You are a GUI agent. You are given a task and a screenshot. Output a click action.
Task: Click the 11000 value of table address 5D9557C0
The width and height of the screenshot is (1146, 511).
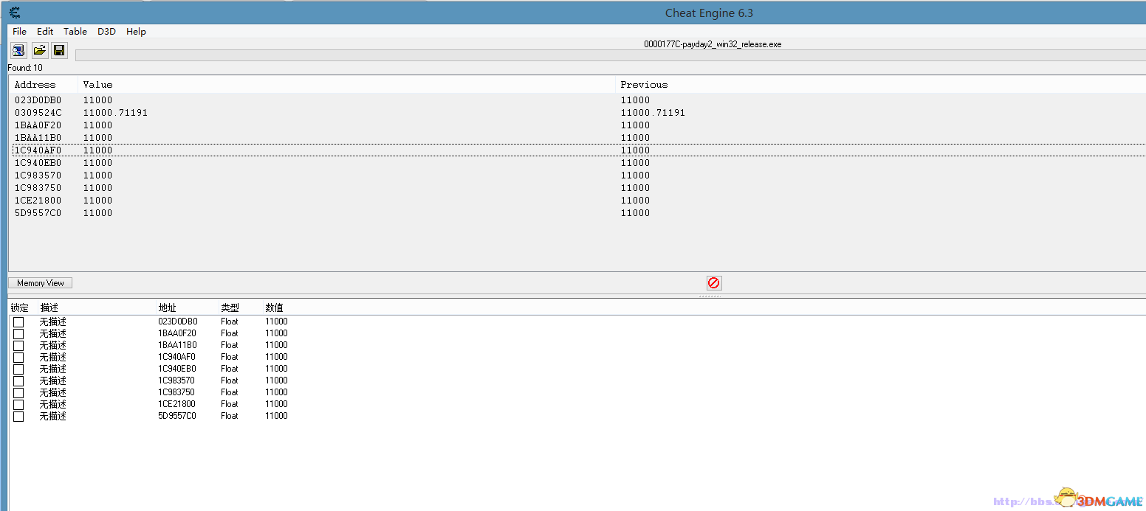(276, 416)
